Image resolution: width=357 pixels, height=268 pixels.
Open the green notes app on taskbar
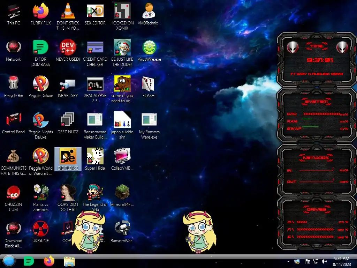tap(29, 261)
